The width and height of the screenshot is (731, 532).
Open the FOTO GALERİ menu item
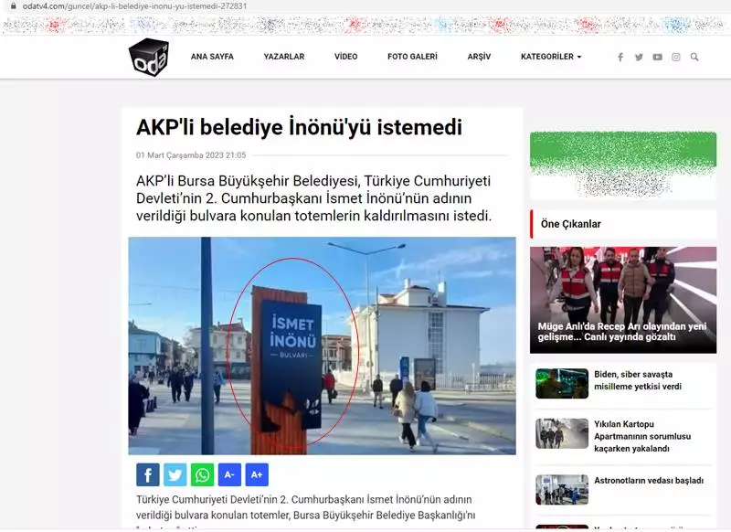(x=412, y=57)
